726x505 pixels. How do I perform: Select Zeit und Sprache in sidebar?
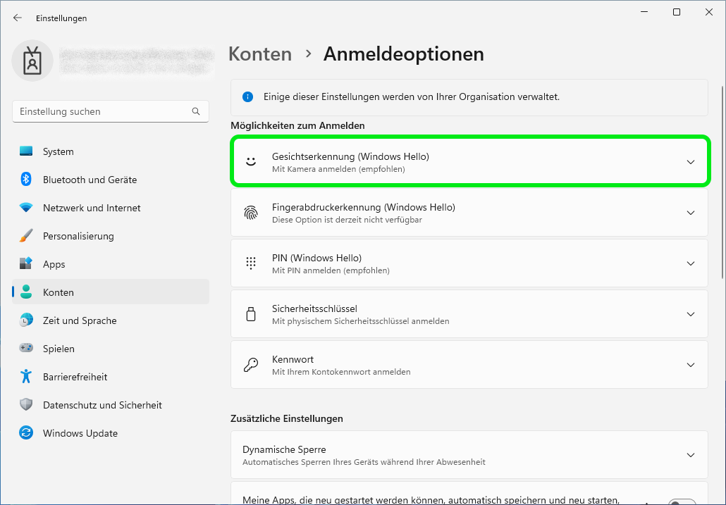[x=79, y=320]
